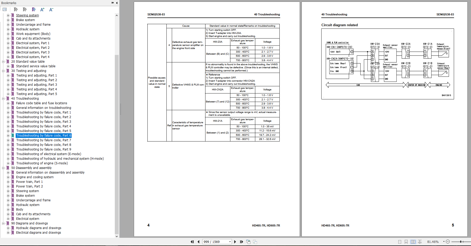Click the double-arrow expand panel icon

(x=112, y=3)
